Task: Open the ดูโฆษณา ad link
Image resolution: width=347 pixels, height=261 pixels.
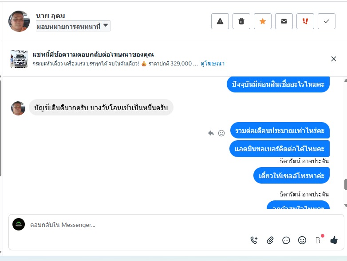Action: pos(213,64)
